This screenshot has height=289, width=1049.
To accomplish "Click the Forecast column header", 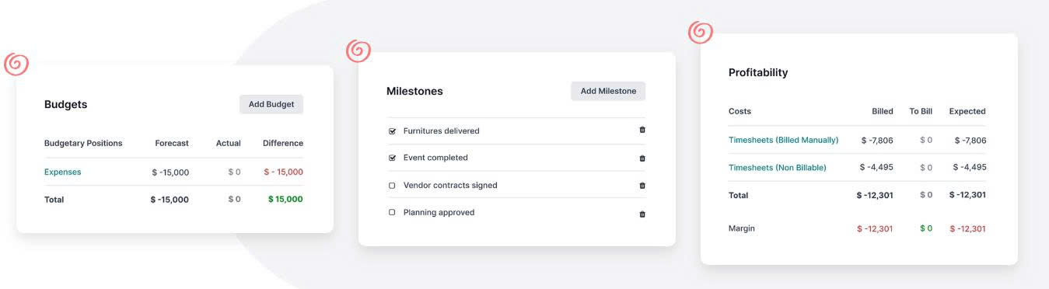I will [x=172, y=143].
